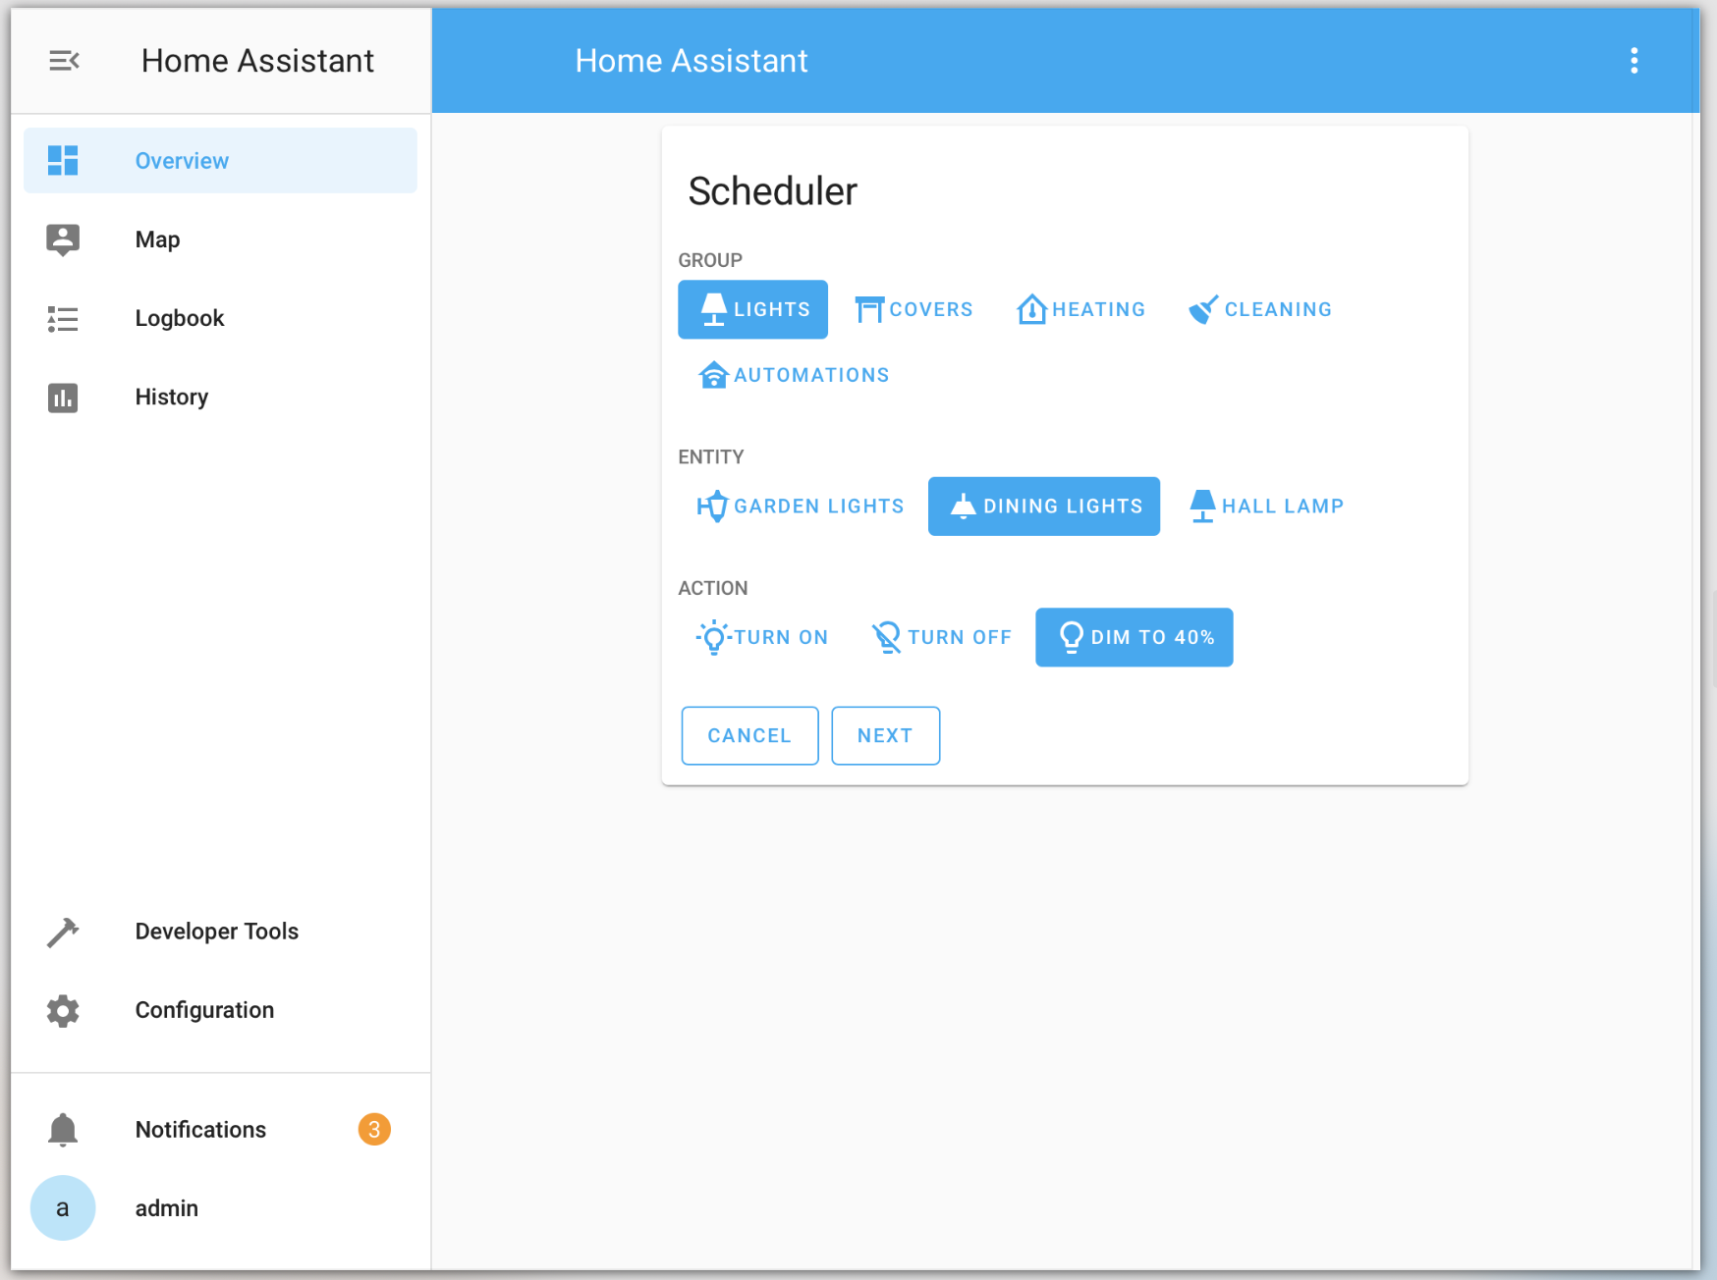Click the Notifications bell icon
Viewport: 1717px width, 1280px height.
[63, 1130]
